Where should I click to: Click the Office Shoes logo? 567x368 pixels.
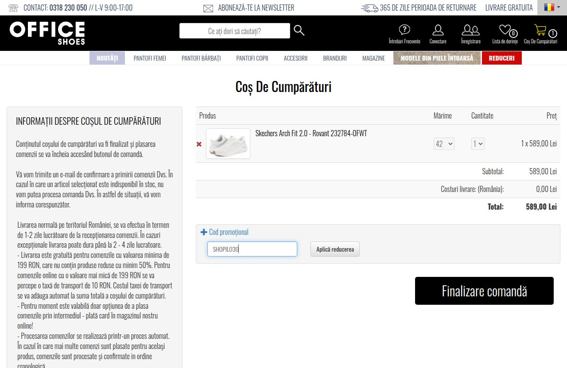pyautogui.click(x=47, y=33)
